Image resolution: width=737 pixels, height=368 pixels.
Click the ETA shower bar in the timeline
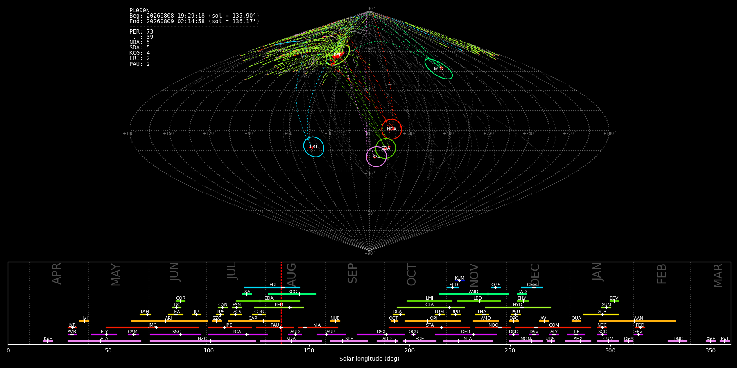click(104, 341)
